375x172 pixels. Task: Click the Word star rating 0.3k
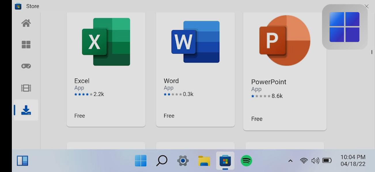(x=179, y=94)
